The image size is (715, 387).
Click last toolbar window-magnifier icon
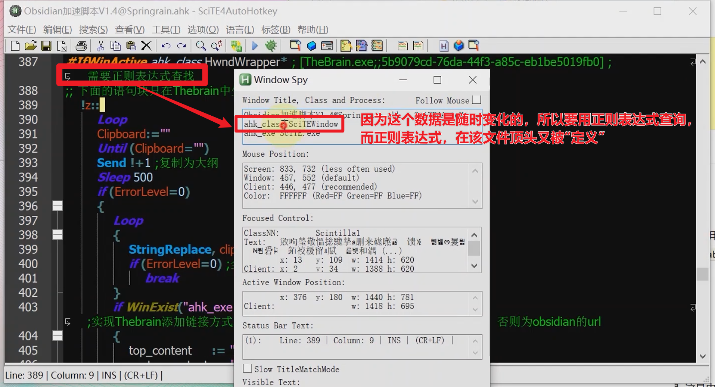pos(474,46)
